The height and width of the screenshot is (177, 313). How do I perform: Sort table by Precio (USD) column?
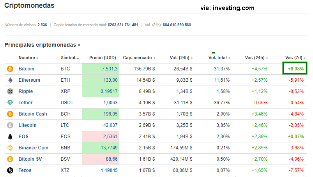[103, 58]
